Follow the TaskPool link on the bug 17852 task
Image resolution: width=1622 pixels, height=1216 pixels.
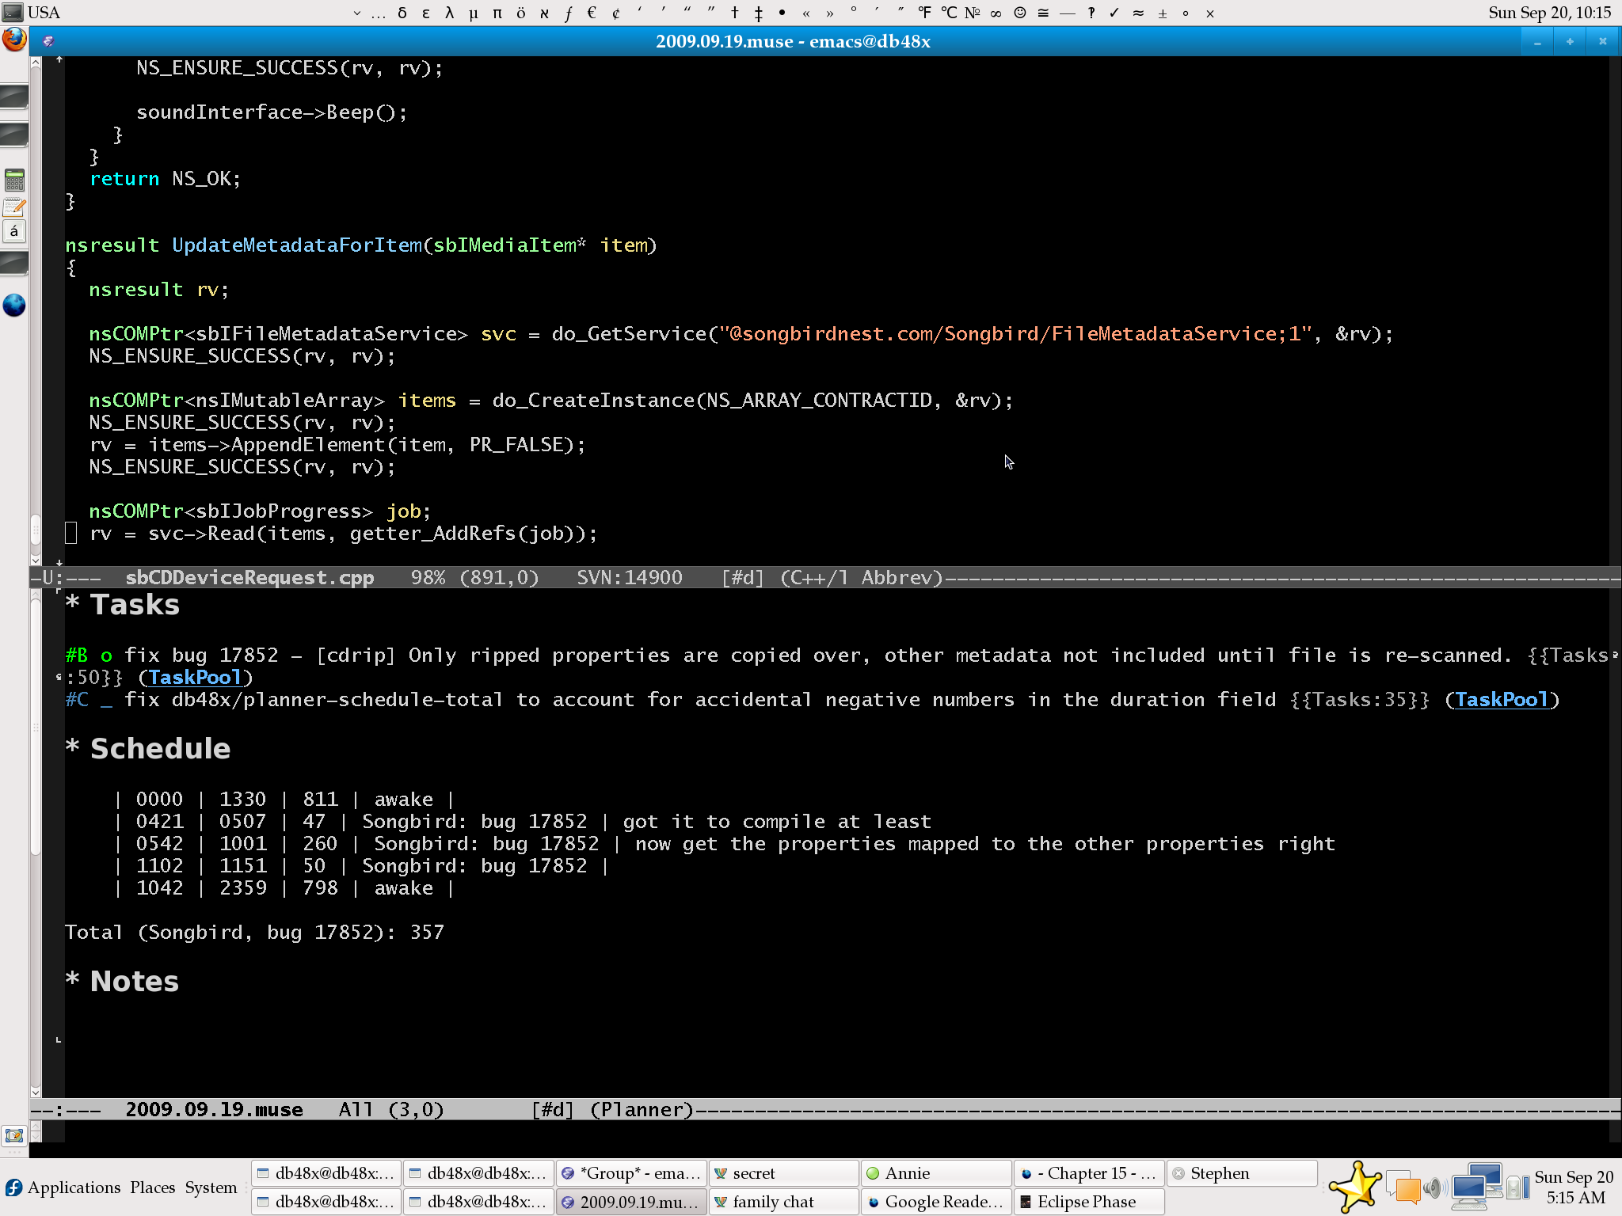point(195,678)
